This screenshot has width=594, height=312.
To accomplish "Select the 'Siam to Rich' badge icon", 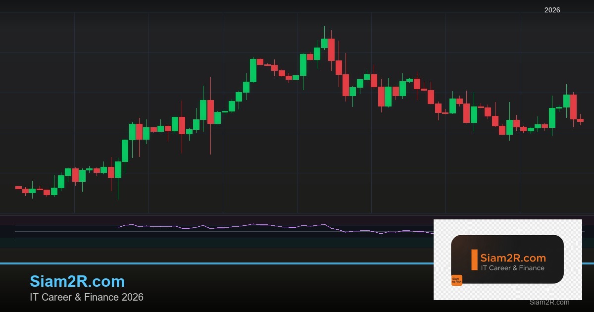I will 456,280.
